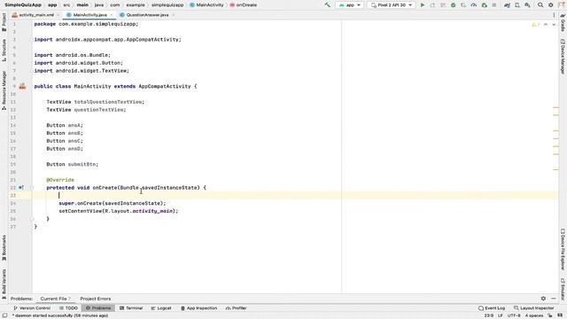567x319 pixels.
Task: Open the UTF-8 encoding selector
Action: (x=514, y=315)
